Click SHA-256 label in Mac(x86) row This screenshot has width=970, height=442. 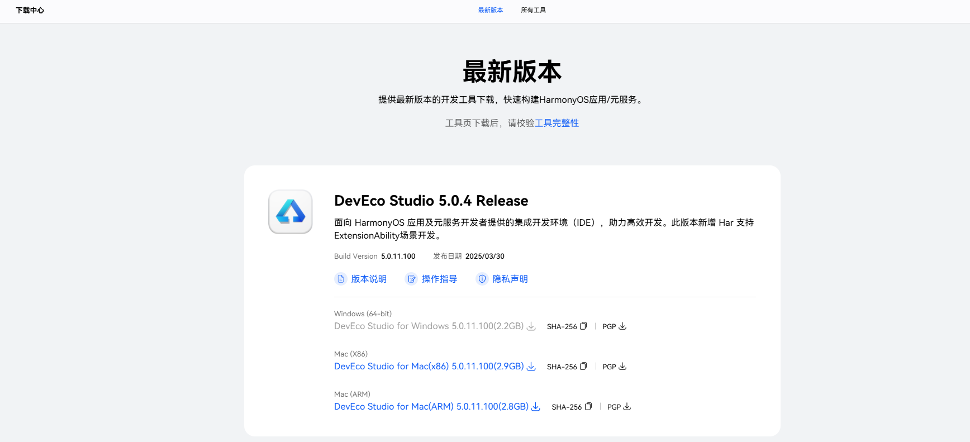[562, 367]
